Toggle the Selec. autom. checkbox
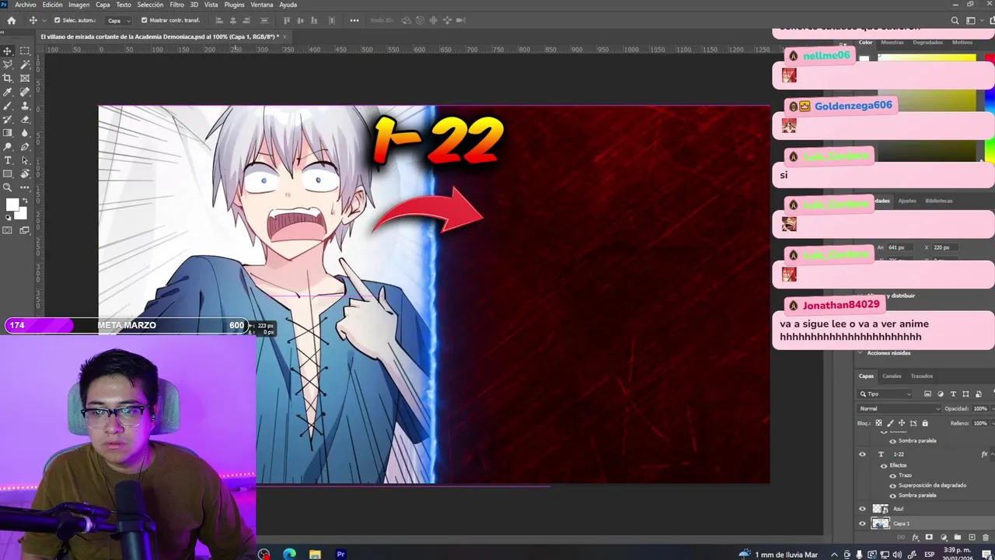Screen dimensions: 995x560 (57, 20)
